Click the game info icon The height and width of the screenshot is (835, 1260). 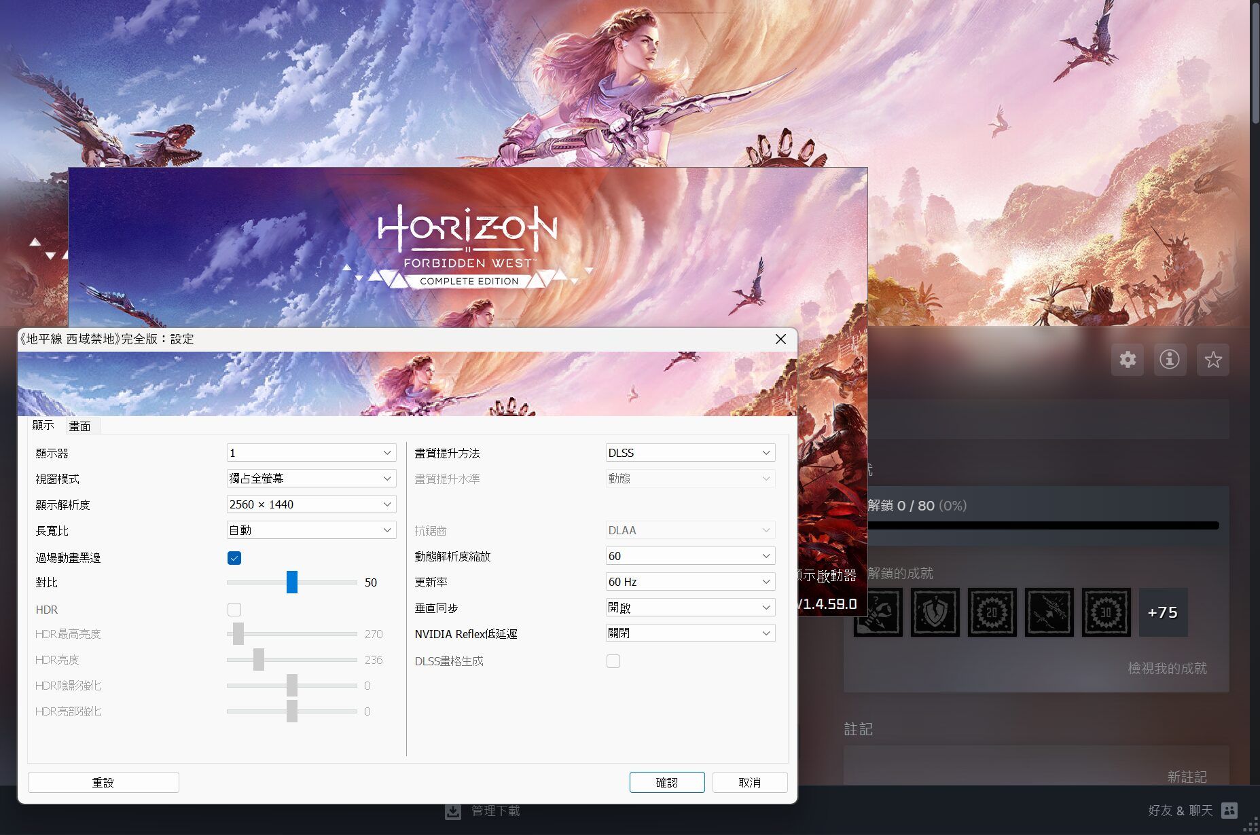coord(1170,359)
